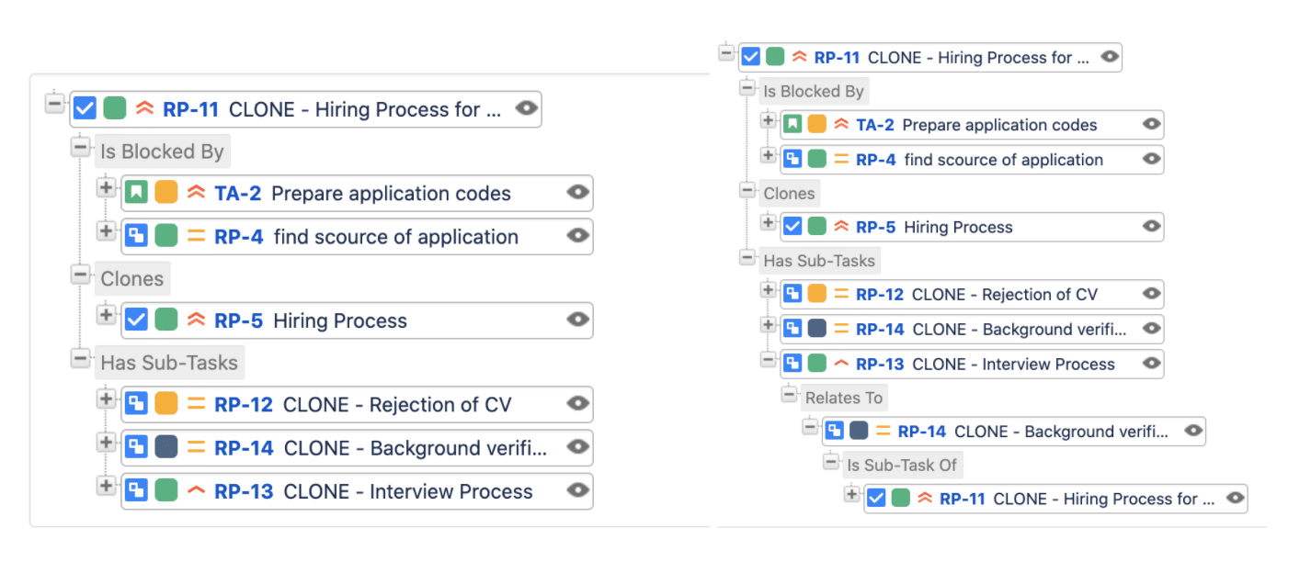1311x573 pixels.
Task: Click dark blue status square on RP-14 in left tree
Action: (x=166, y=447)
